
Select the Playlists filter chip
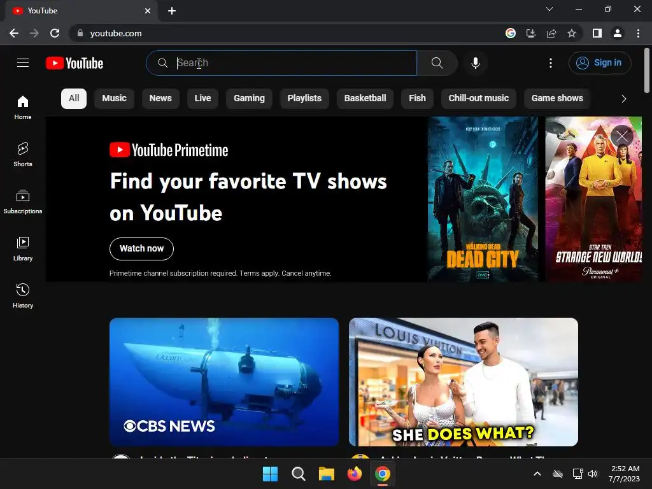(304, 99)
